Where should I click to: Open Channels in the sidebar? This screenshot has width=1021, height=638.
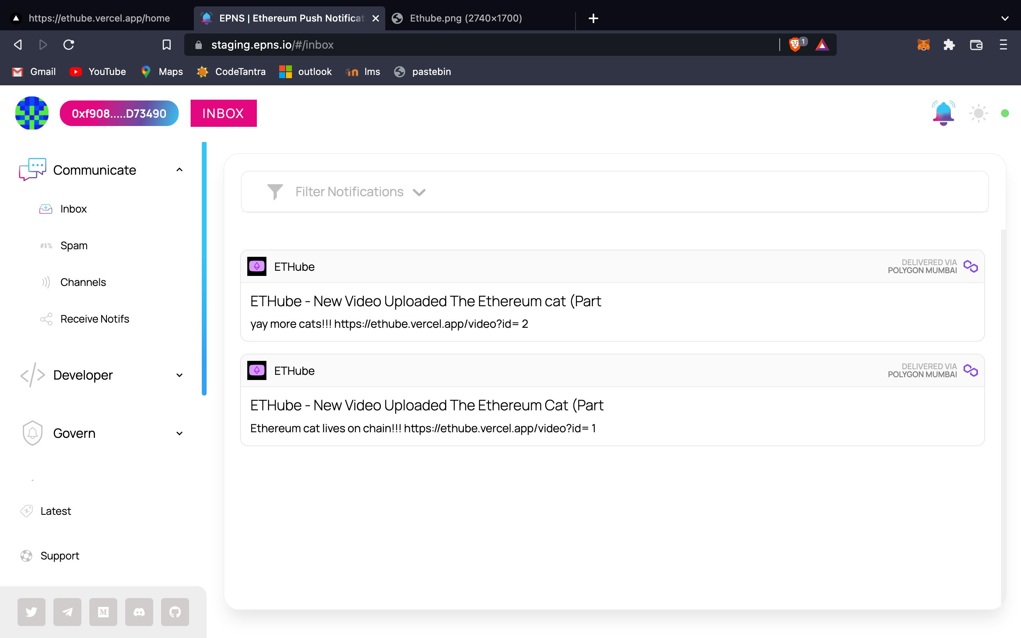83,282
